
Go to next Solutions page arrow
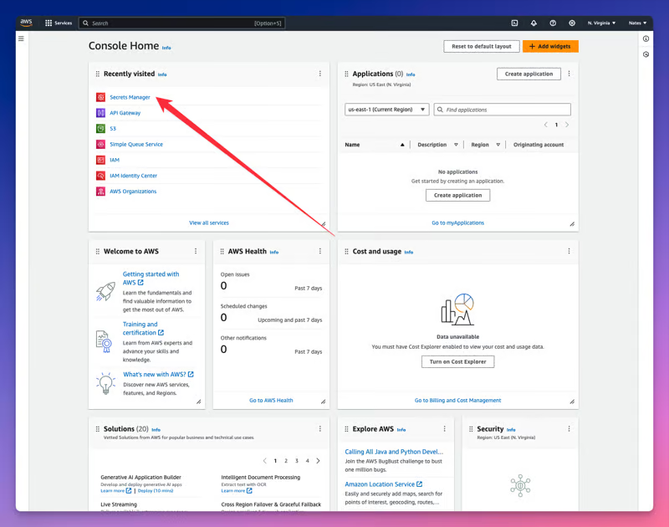coord(318,461)
